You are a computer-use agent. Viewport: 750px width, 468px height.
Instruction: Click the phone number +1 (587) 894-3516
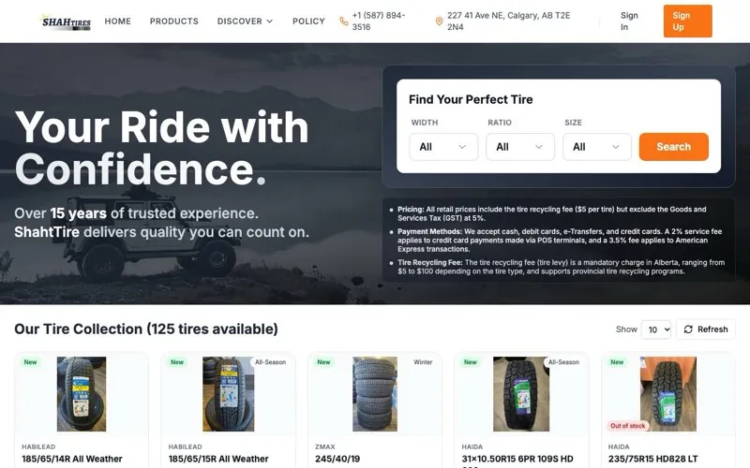click(379, 22)
